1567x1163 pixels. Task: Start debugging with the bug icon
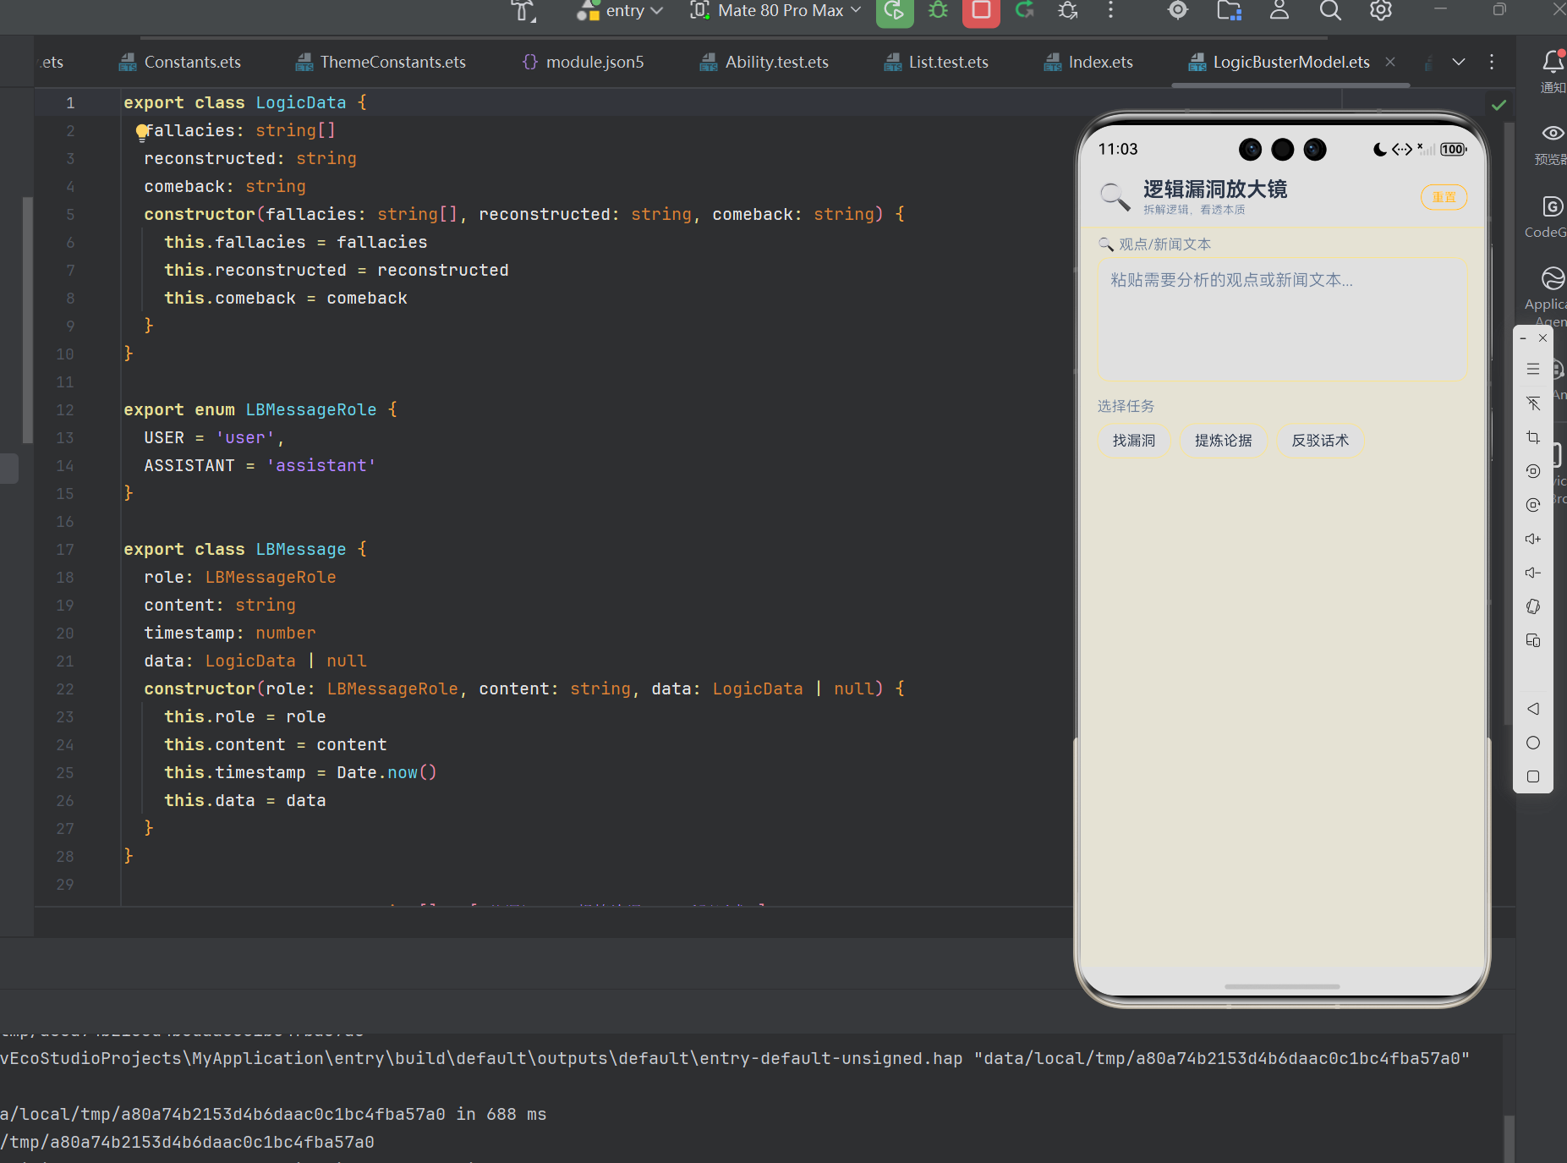point(938,10)
